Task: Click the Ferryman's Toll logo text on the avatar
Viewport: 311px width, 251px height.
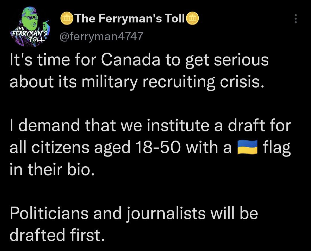Action: [x=29, y=34]
